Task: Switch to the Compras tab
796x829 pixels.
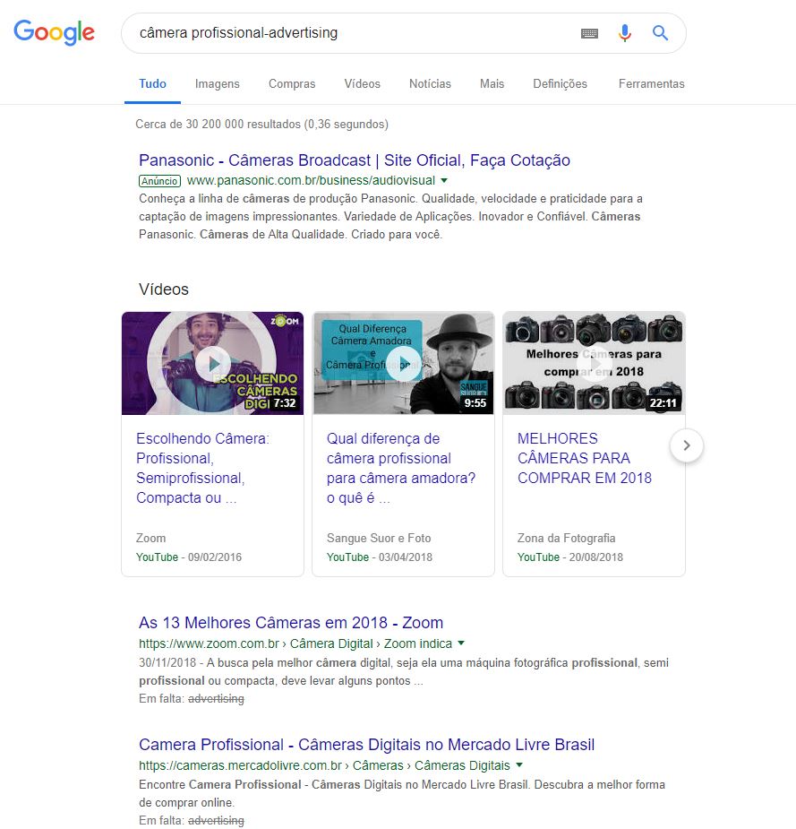Action: (292, 83)
